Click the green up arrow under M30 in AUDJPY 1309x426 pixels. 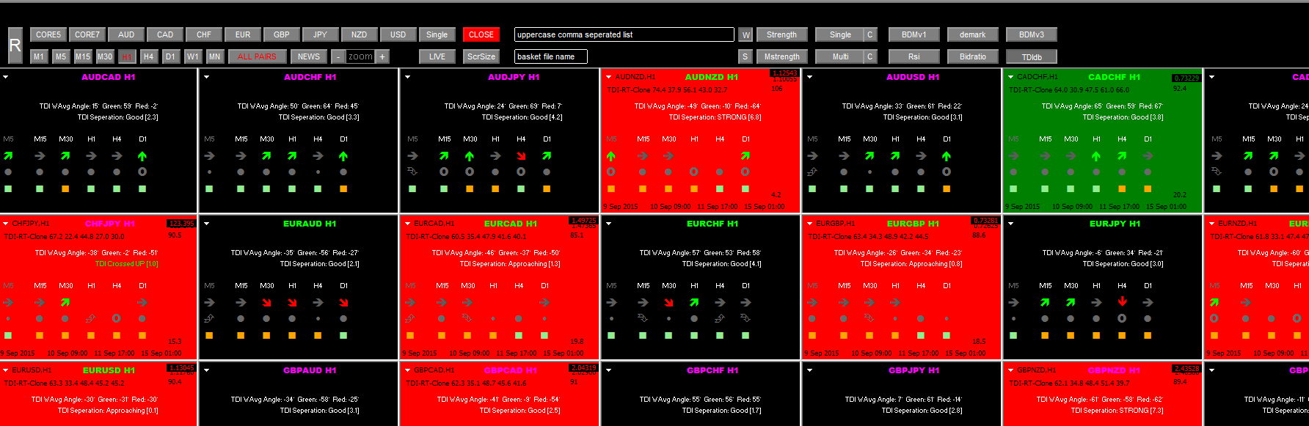[470, 156]
